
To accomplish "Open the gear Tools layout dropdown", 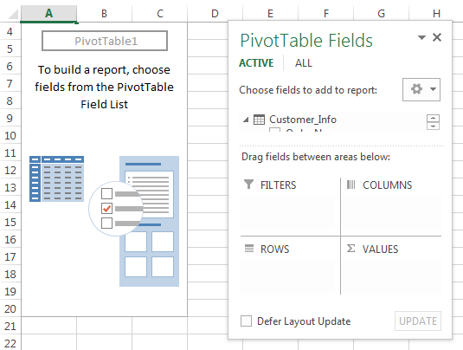I will click(421, 89).
